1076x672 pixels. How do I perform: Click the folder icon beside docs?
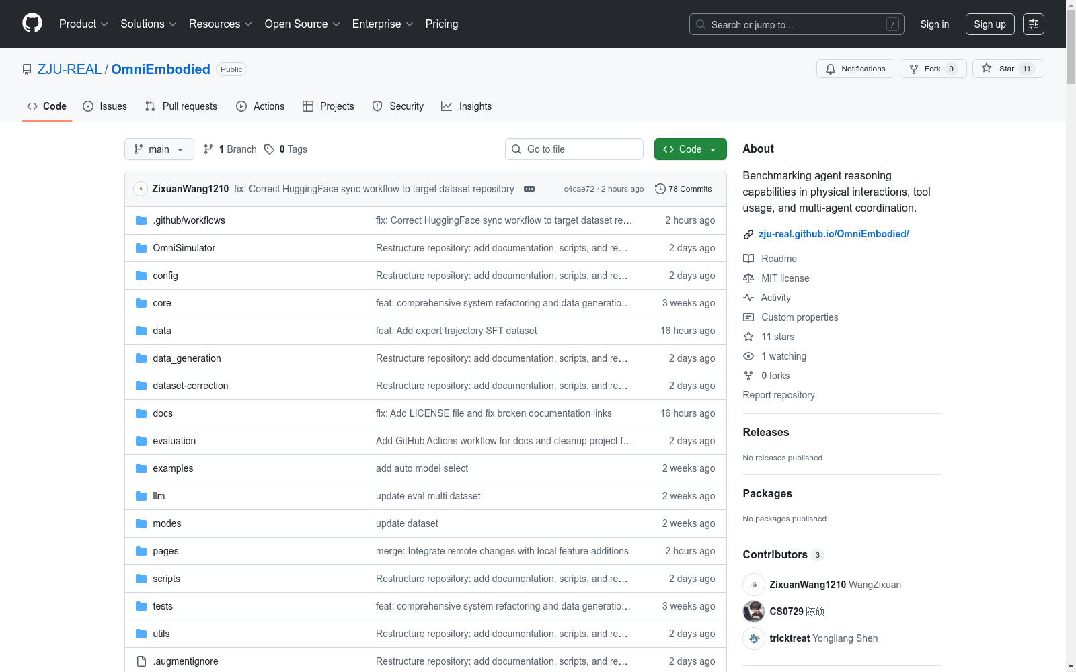(x=141, y=413)
